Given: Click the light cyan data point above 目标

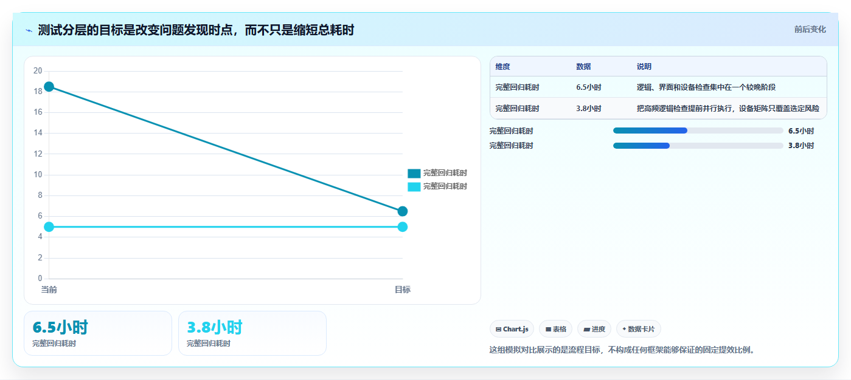Looking at the screenshot, I should point(403,227).
